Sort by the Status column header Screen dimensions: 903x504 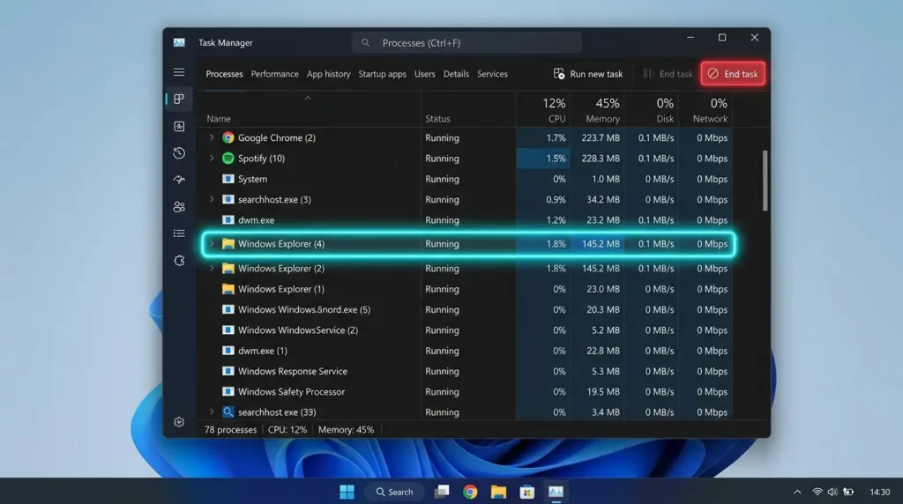(x=437, y=119)
